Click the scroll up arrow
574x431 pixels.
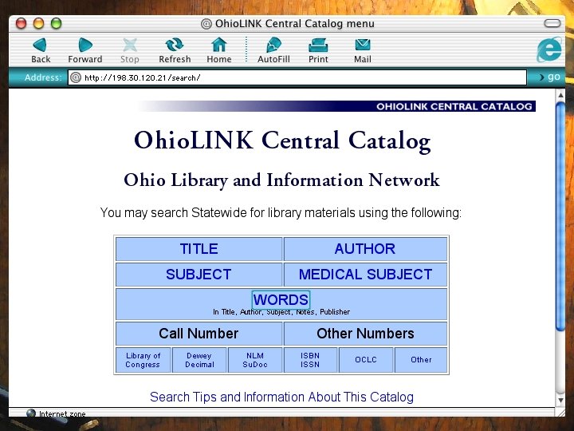pyautogui.click(x=560, y=95)
